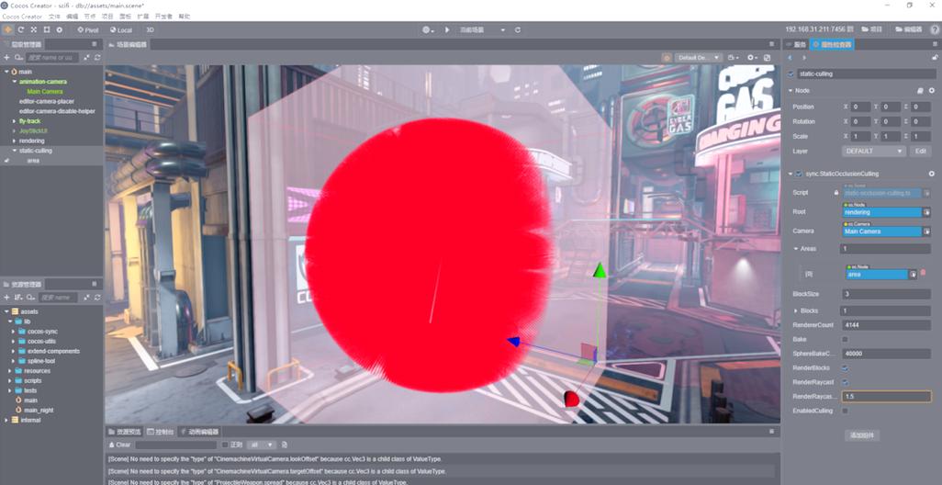Refresh the assets panel
The image size is (942, 485).
96,298
